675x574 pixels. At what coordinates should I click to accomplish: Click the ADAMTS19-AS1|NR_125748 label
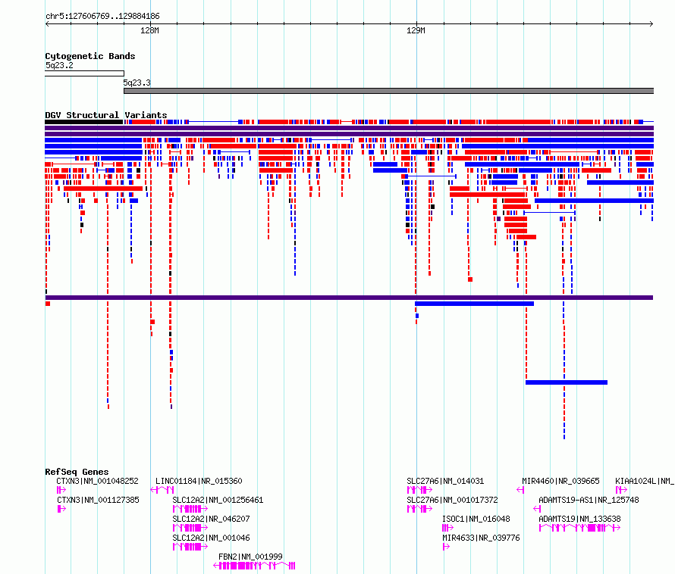(589, 500)
